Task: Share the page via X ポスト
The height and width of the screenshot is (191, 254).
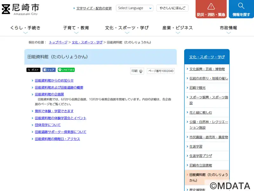Action: coord(33,70)
